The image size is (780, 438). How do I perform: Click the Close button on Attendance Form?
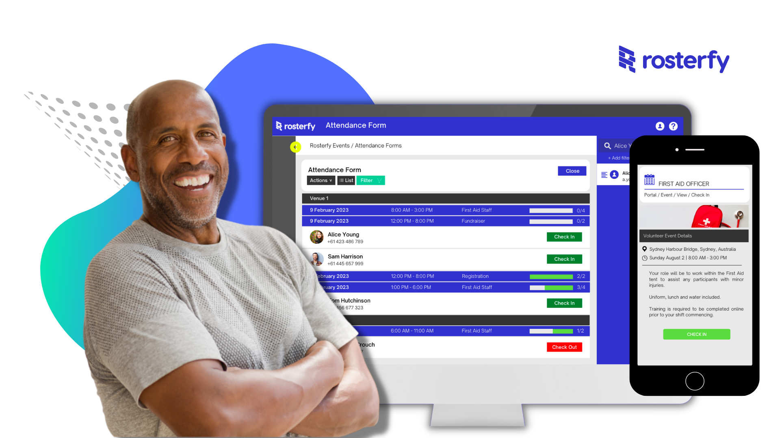(572, 171)
